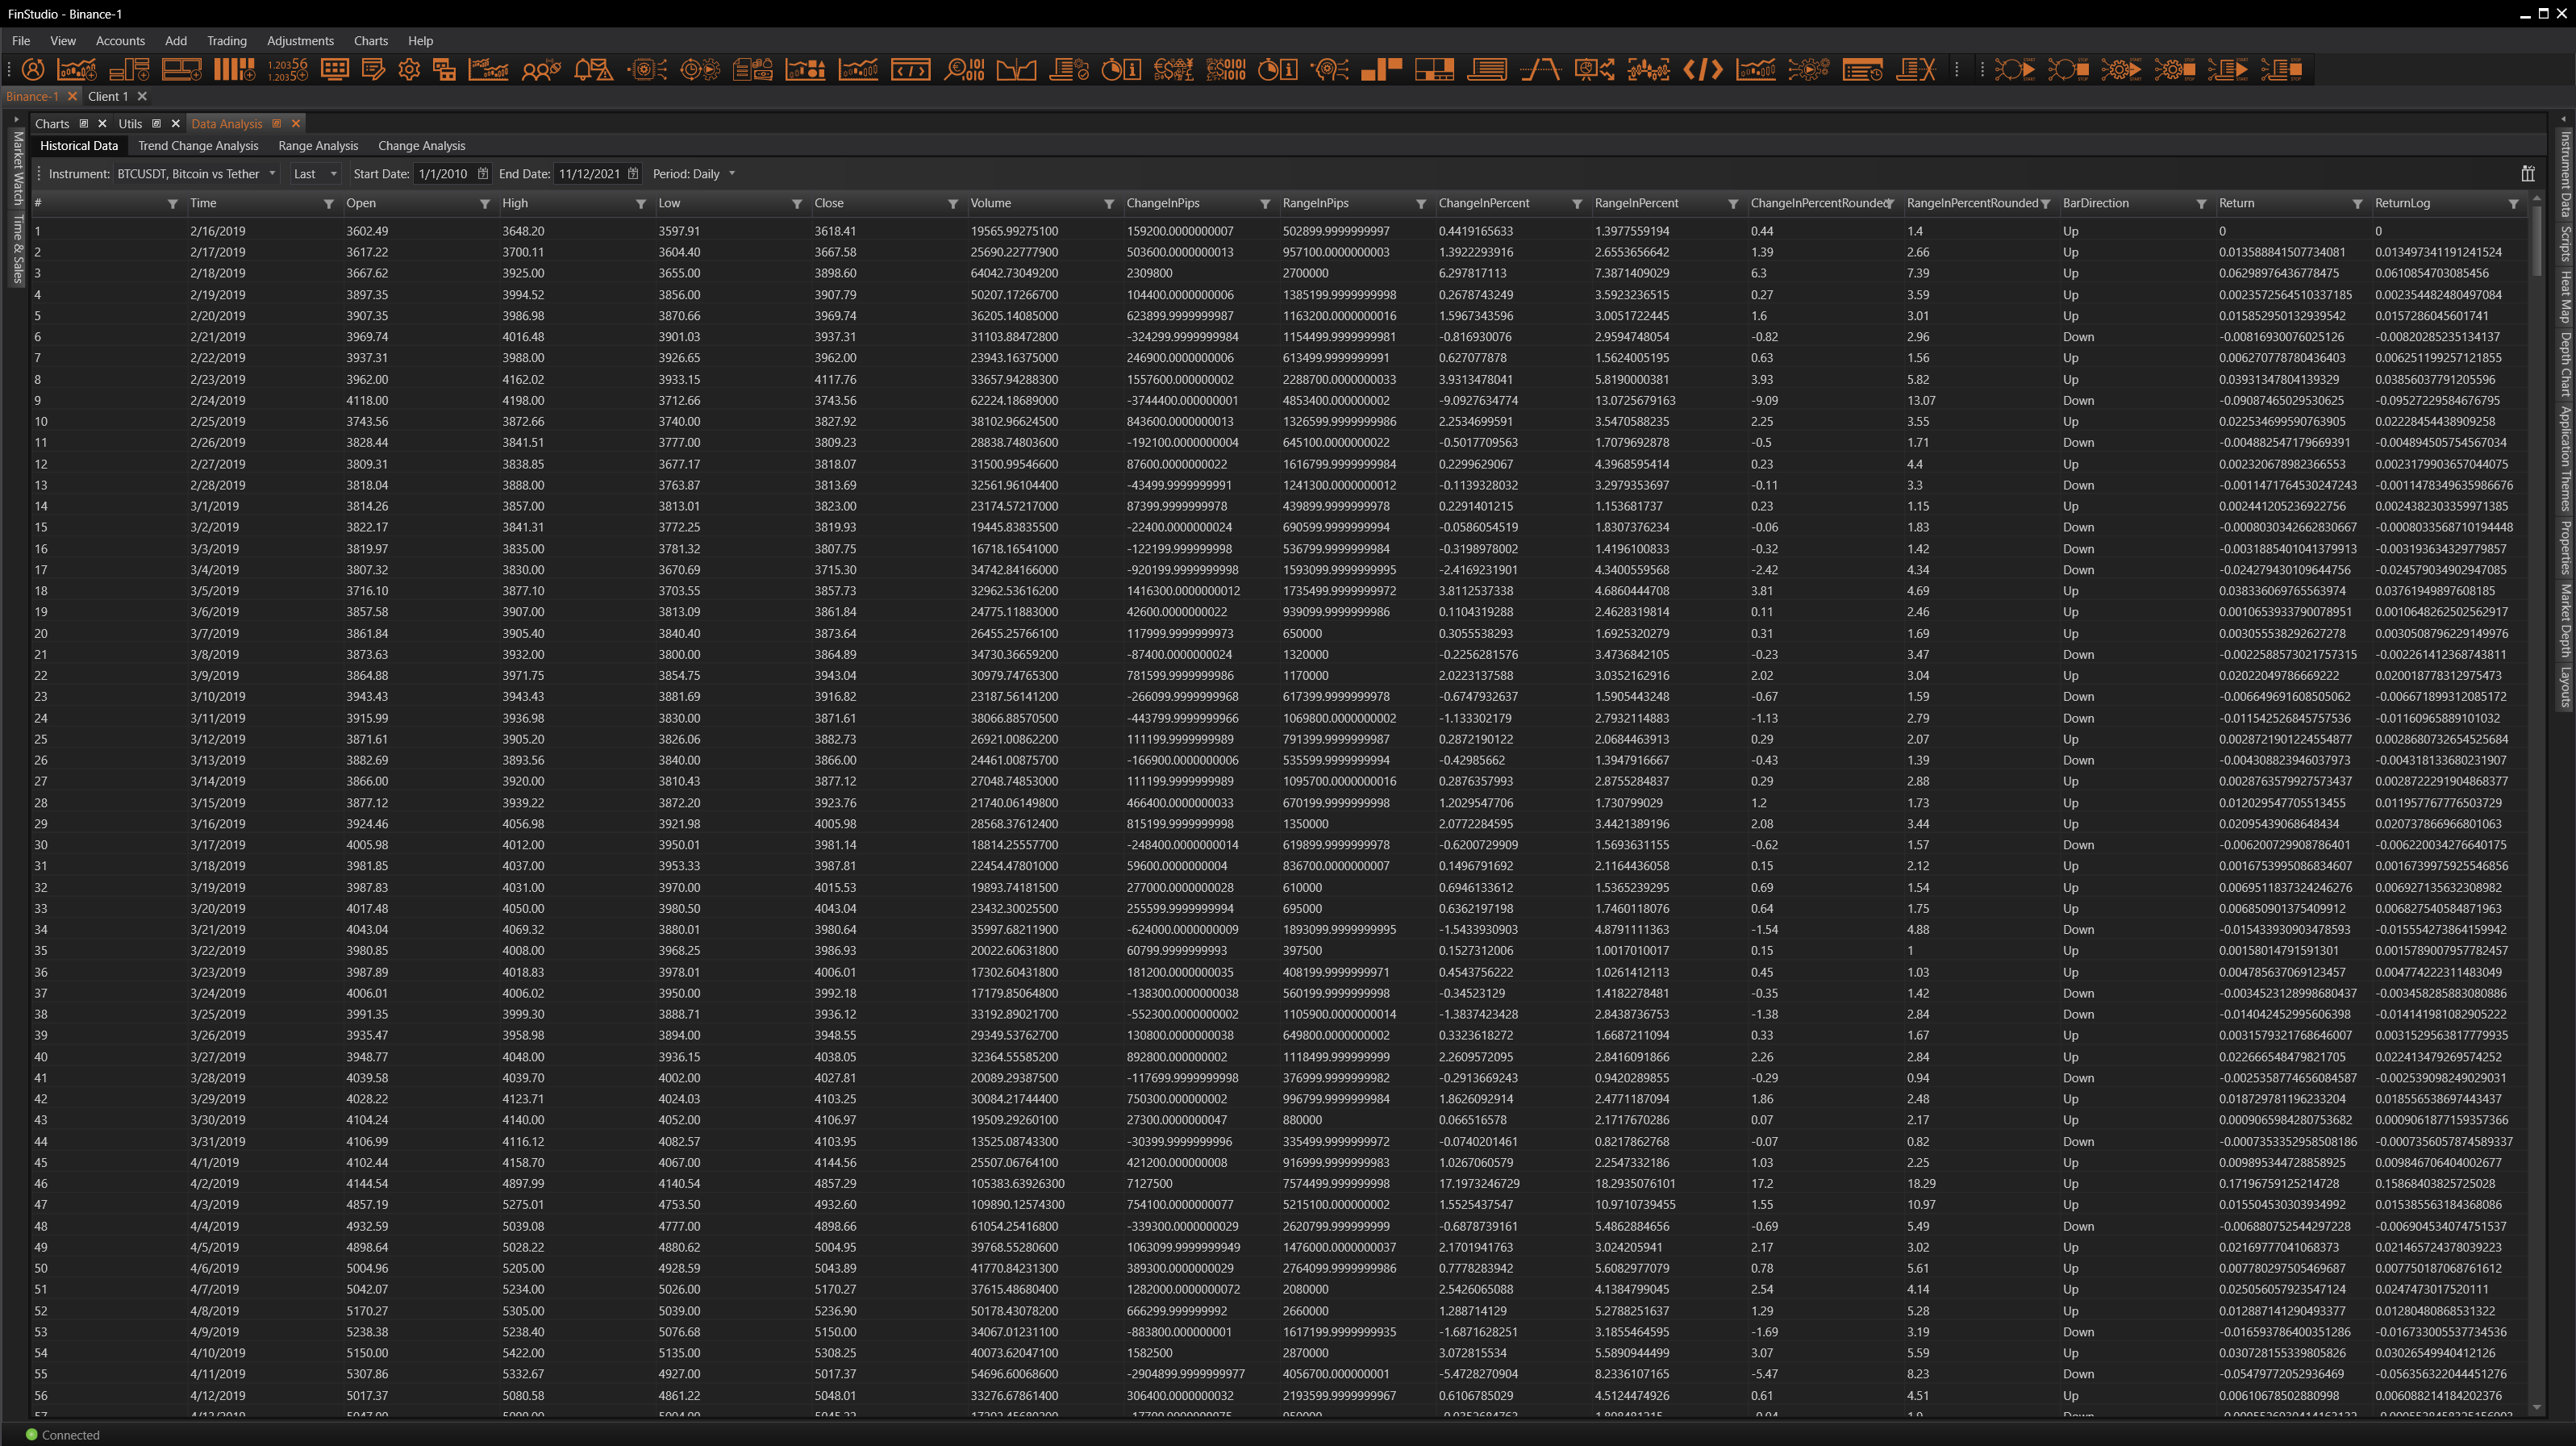The height and width of the screenshot is (1446, 2576).
Task: Open the column chooser icon above grid
Action: point(2527,174)
